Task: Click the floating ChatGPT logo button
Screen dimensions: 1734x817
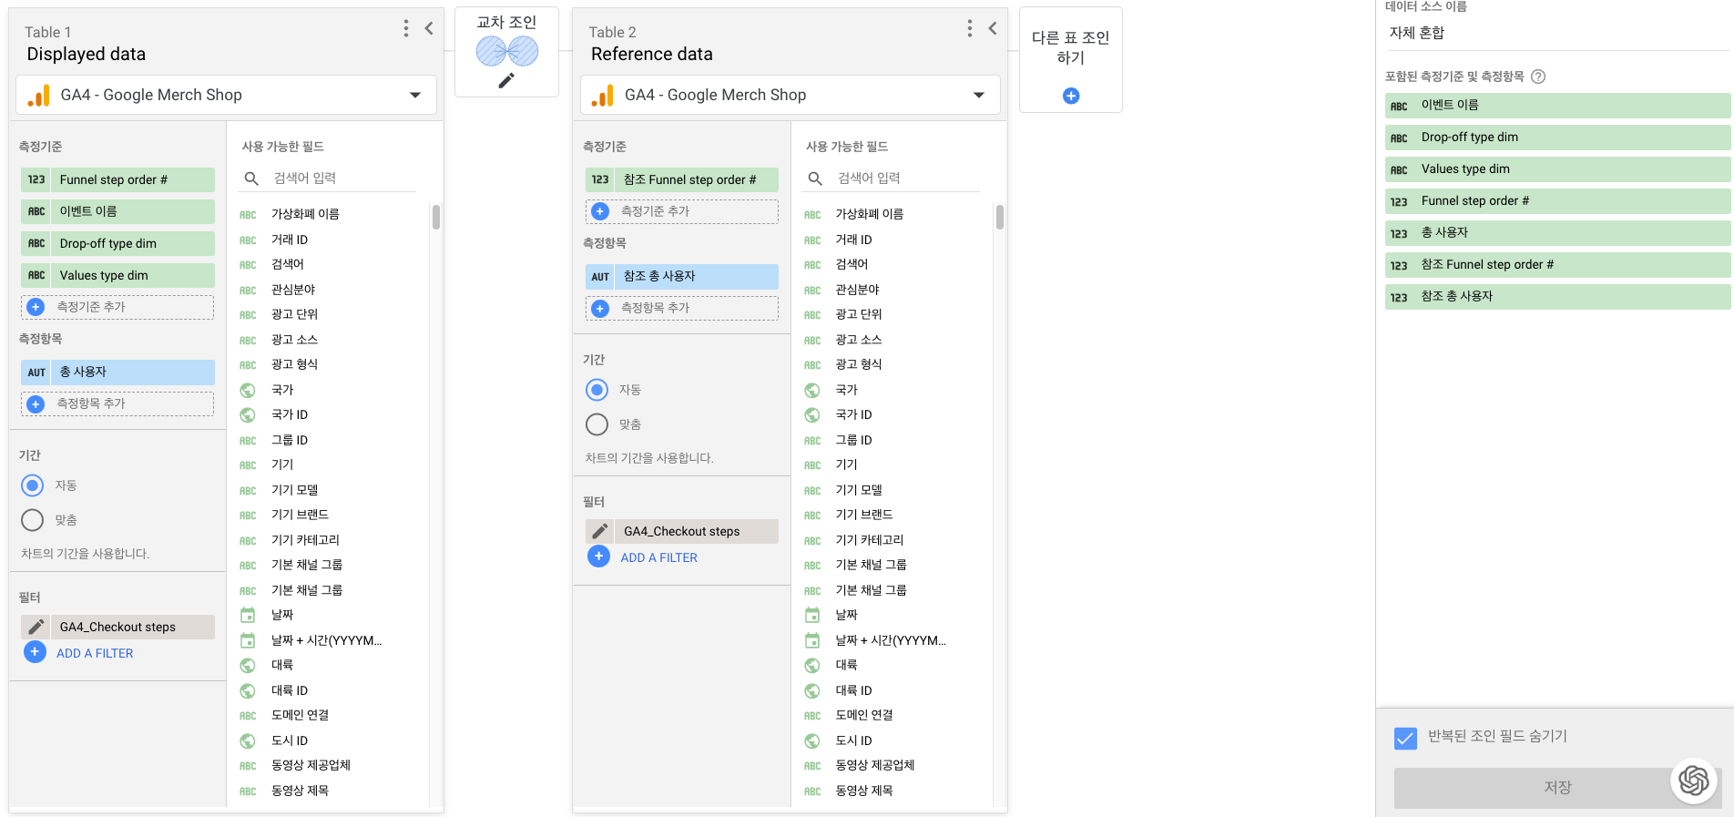Action: tap(1694, 781)
